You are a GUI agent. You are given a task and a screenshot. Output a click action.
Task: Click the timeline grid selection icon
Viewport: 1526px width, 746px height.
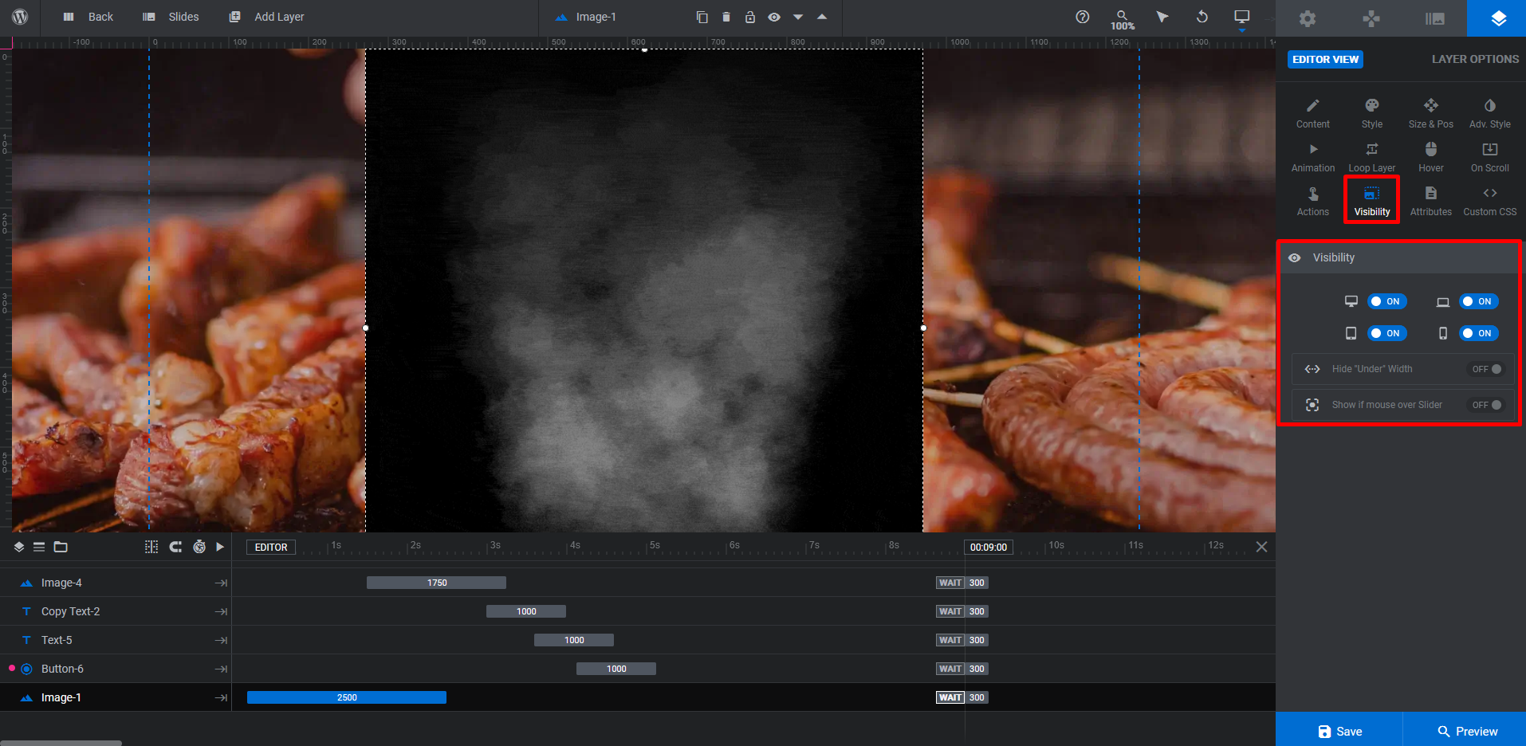tap(151, 547)
